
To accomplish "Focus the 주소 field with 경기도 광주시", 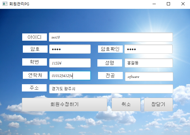I will (x=111, y=89).
